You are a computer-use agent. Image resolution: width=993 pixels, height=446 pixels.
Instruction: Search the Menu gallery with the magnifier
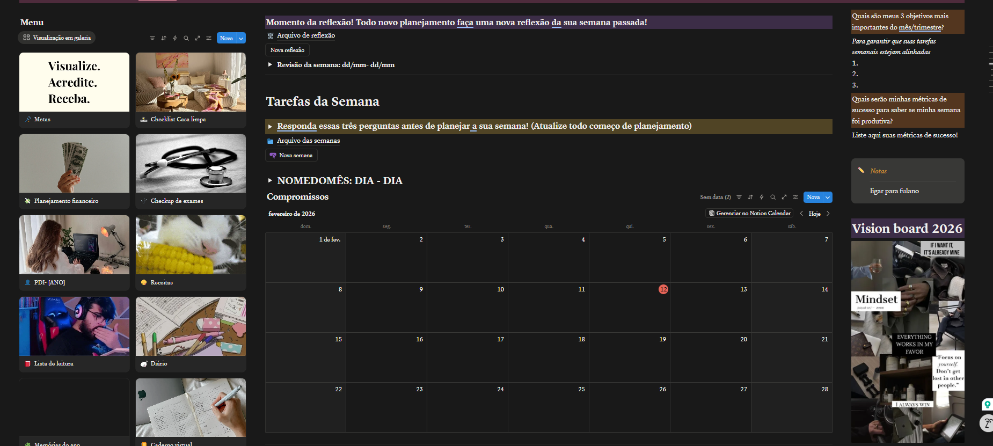186,38
